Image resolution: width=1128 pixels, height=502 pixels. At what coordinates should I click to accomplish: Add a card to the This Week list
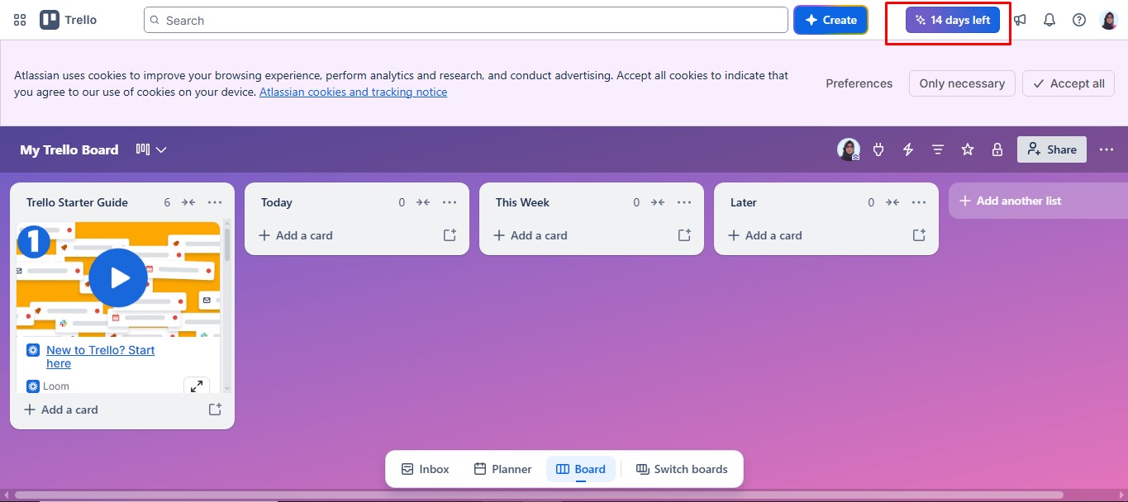pyautogui.click(x=531, y=235)
